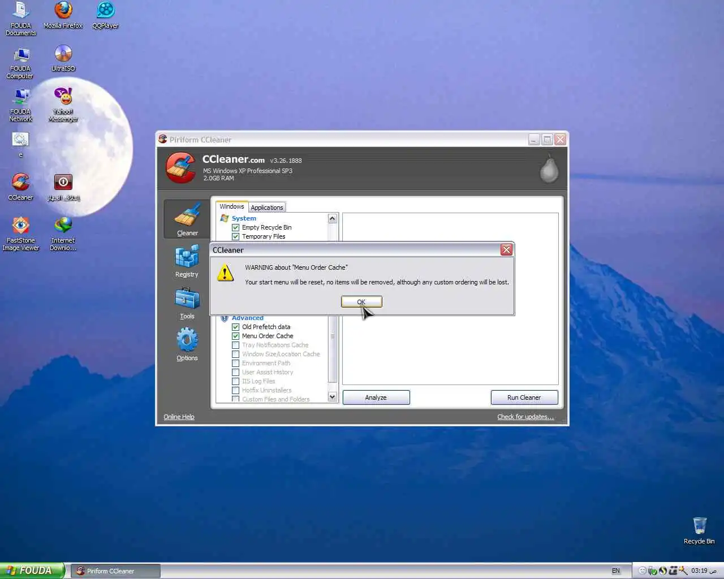Open FOUDA Network desktop icon
This screenshot has width=724, height=579.
20,106
